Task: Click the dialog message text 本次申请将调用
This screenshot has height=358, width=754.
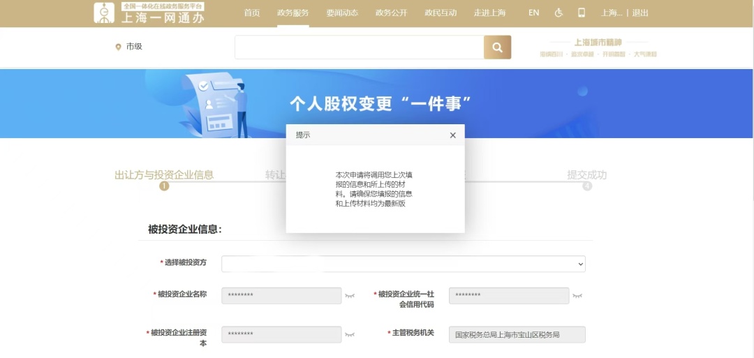Action: [x=374, y=189]
